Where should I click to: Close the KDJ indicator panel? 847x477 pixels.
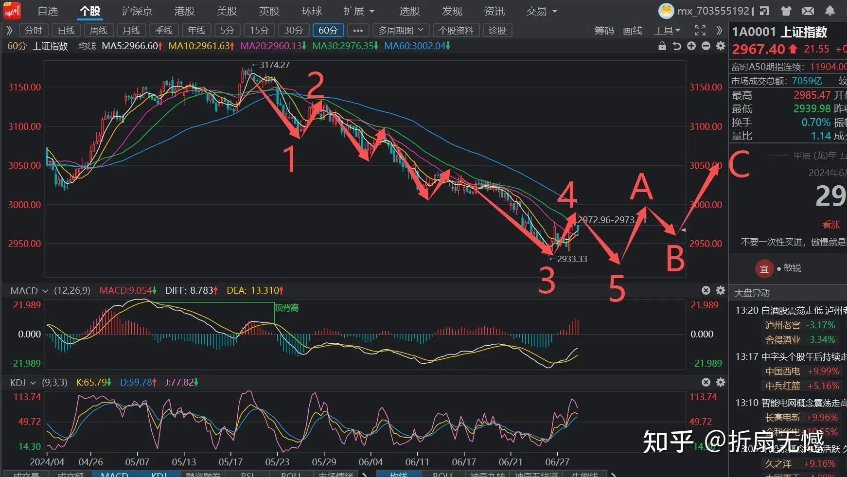point(706,382)
